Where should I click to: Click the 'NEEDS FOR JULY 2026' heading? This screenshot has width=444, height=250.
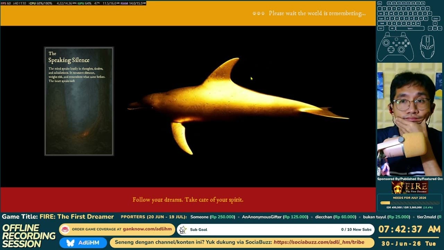[410, 198]
